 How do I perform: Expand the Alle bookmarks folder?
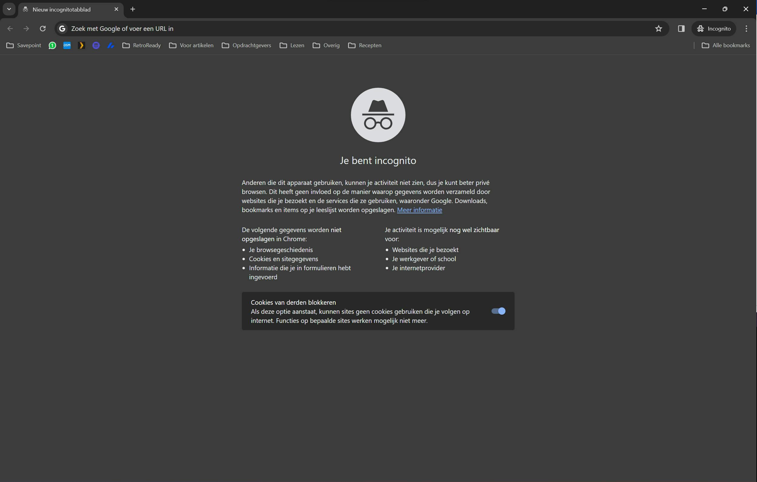pos(726,45)
